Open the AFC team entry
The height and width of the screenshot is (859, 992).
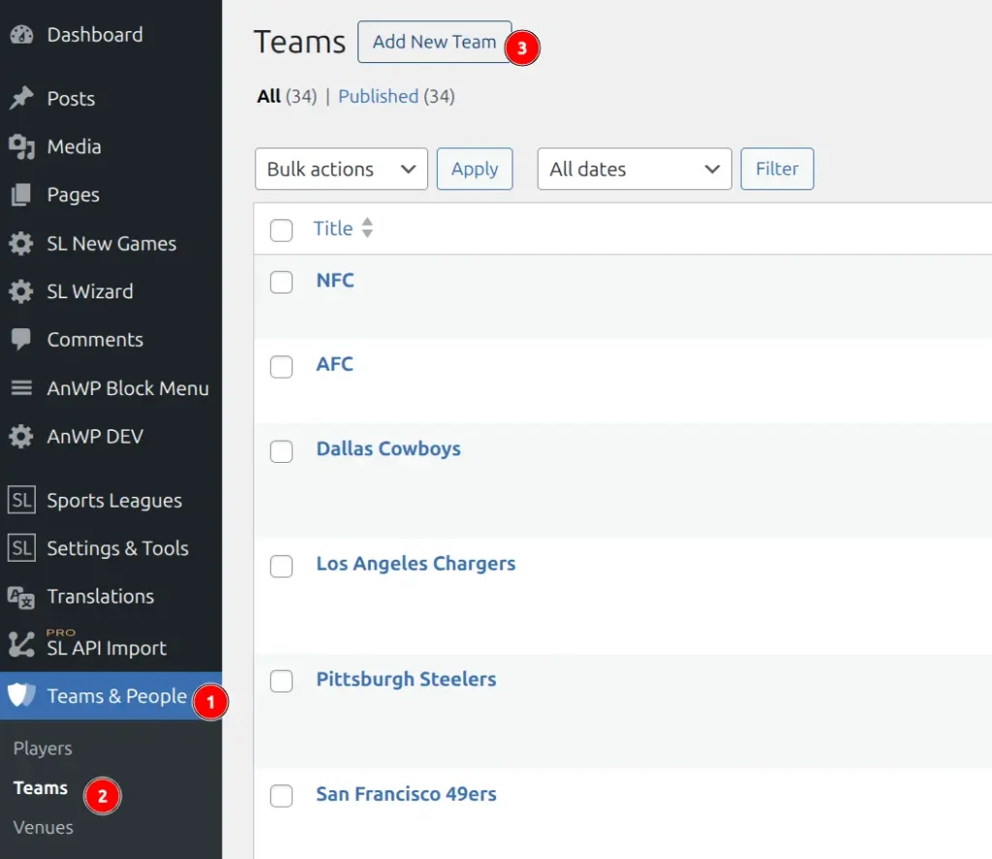[x=334, y=364]
